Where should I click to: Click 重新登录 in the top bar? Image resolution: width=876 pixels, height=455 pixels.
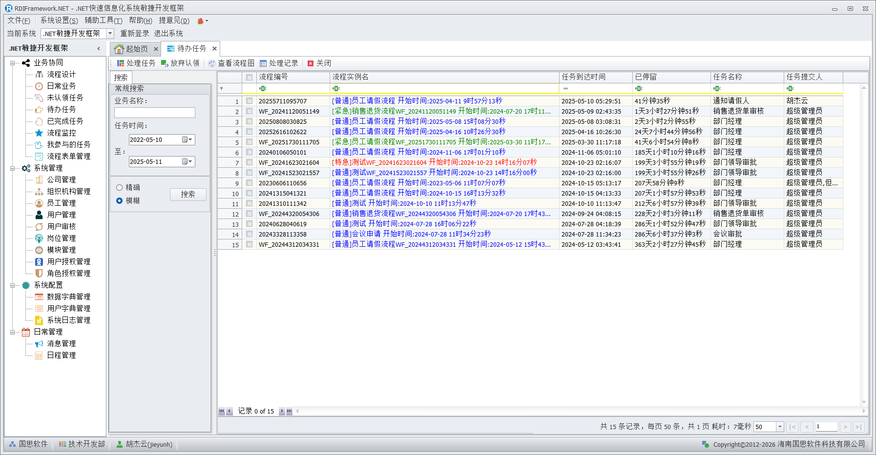point(135,34)
